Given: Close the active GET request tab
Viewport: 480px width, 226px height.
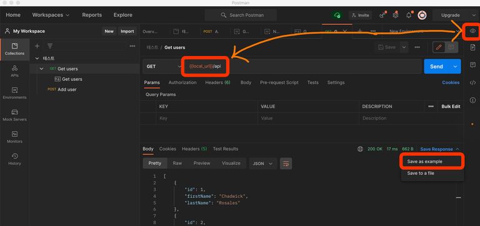Looking at the screenshot, I should (345, 31).
